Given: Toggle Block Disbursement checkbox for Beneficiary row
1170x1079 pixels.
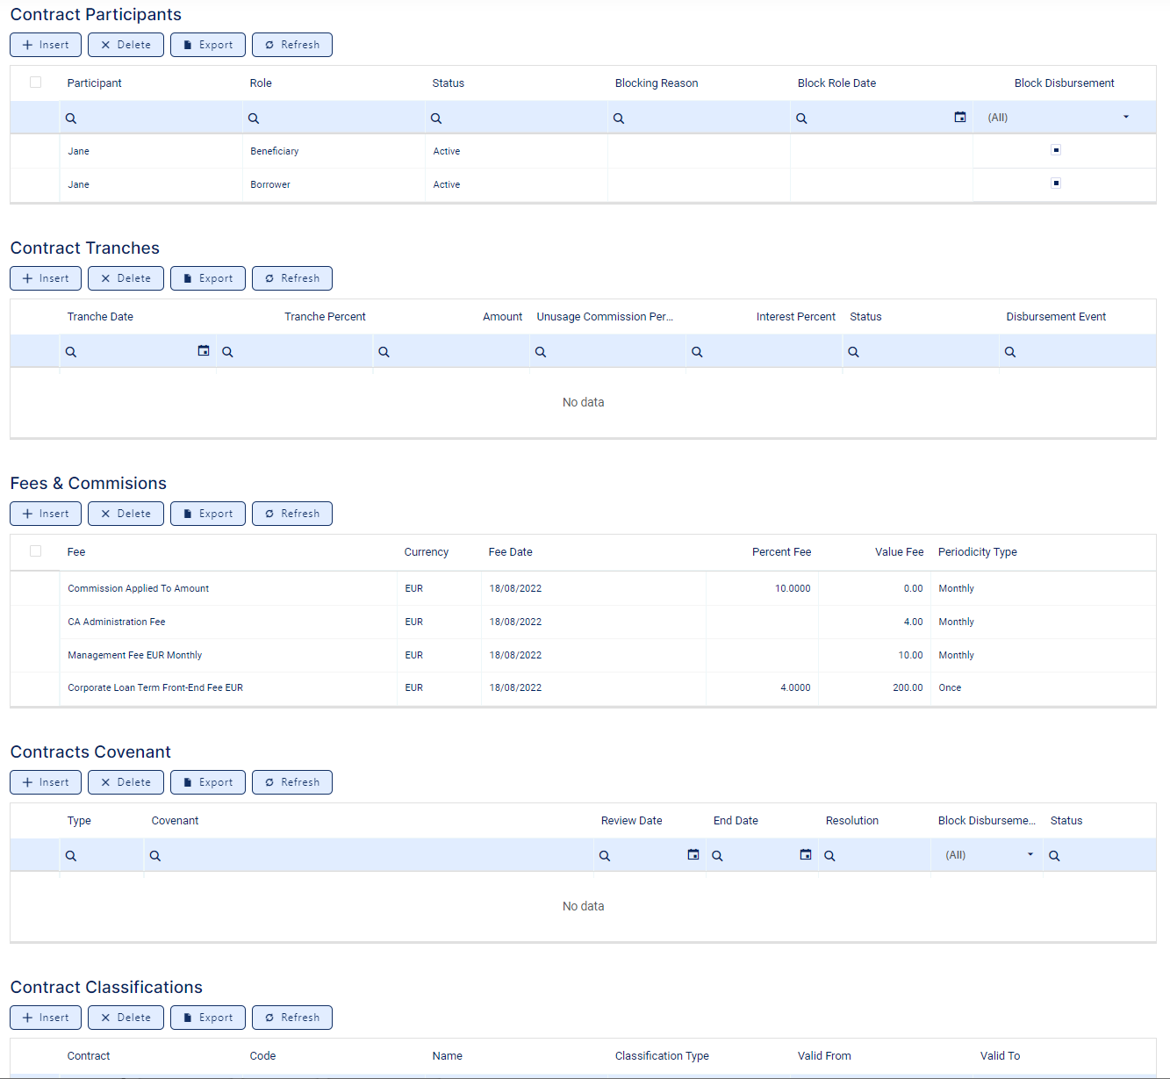Looking at the screenshot, I should pos(1056,150).
